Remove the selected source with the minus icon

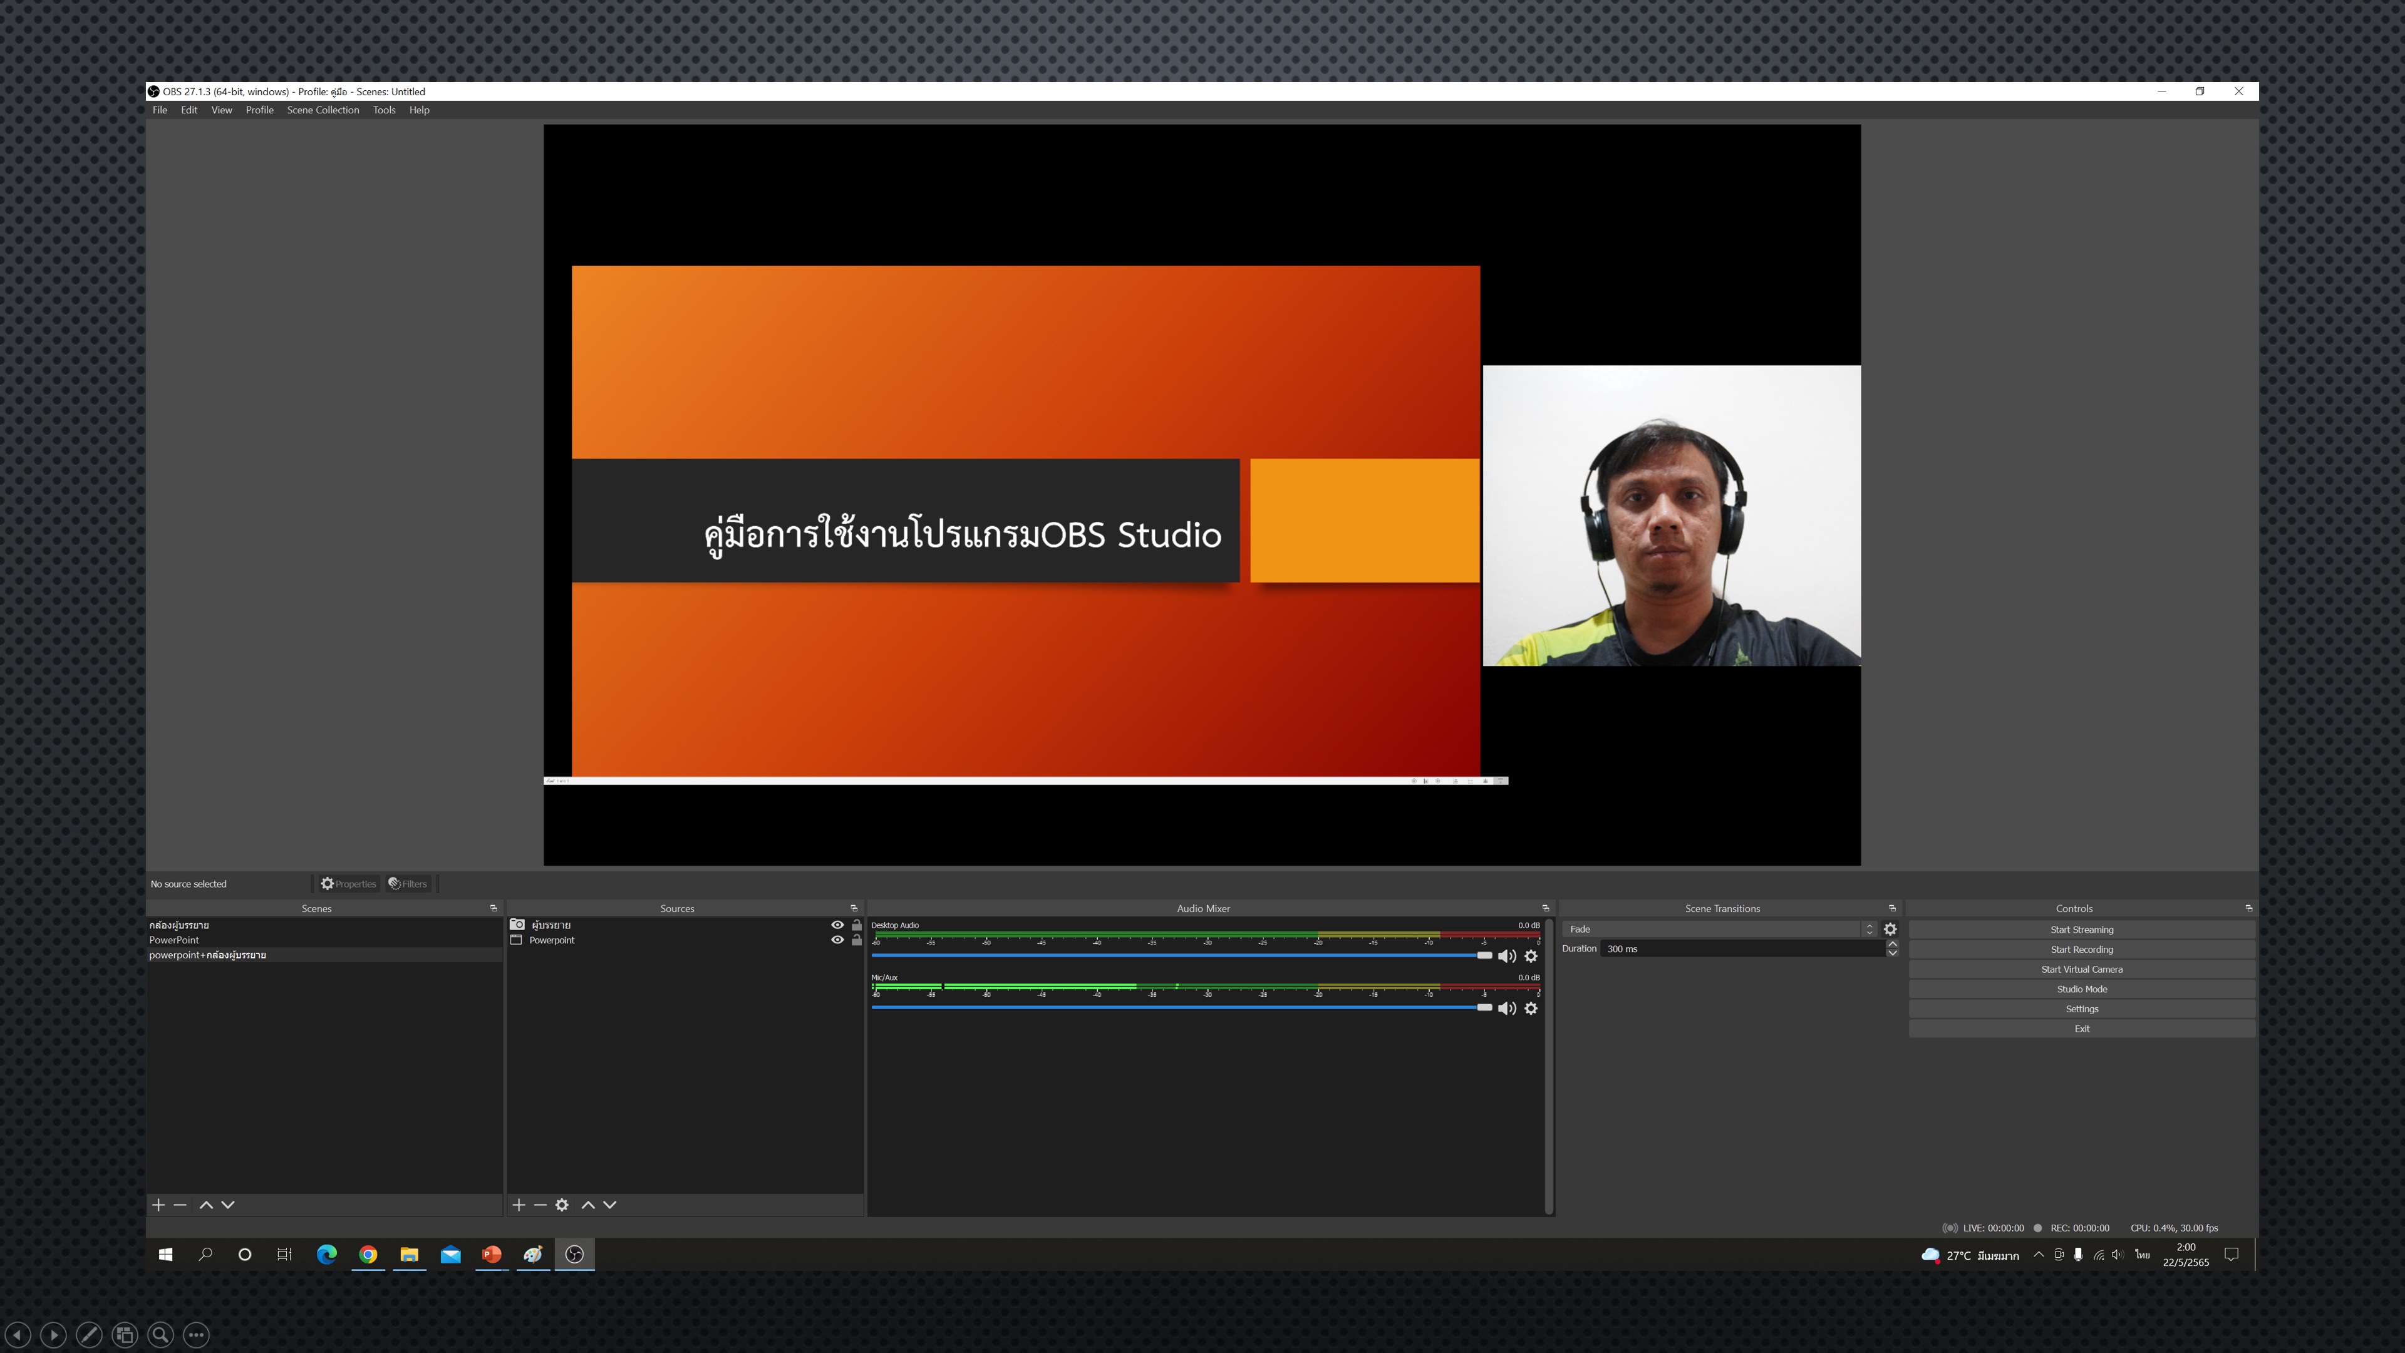(540, 1205)
